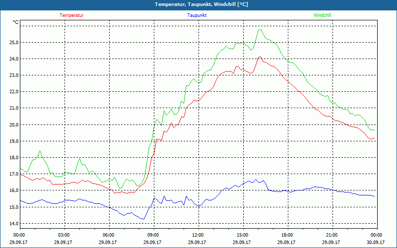397x248 pixels.
Task: Click the 30.09.17 date label
Action: point(376,242)
